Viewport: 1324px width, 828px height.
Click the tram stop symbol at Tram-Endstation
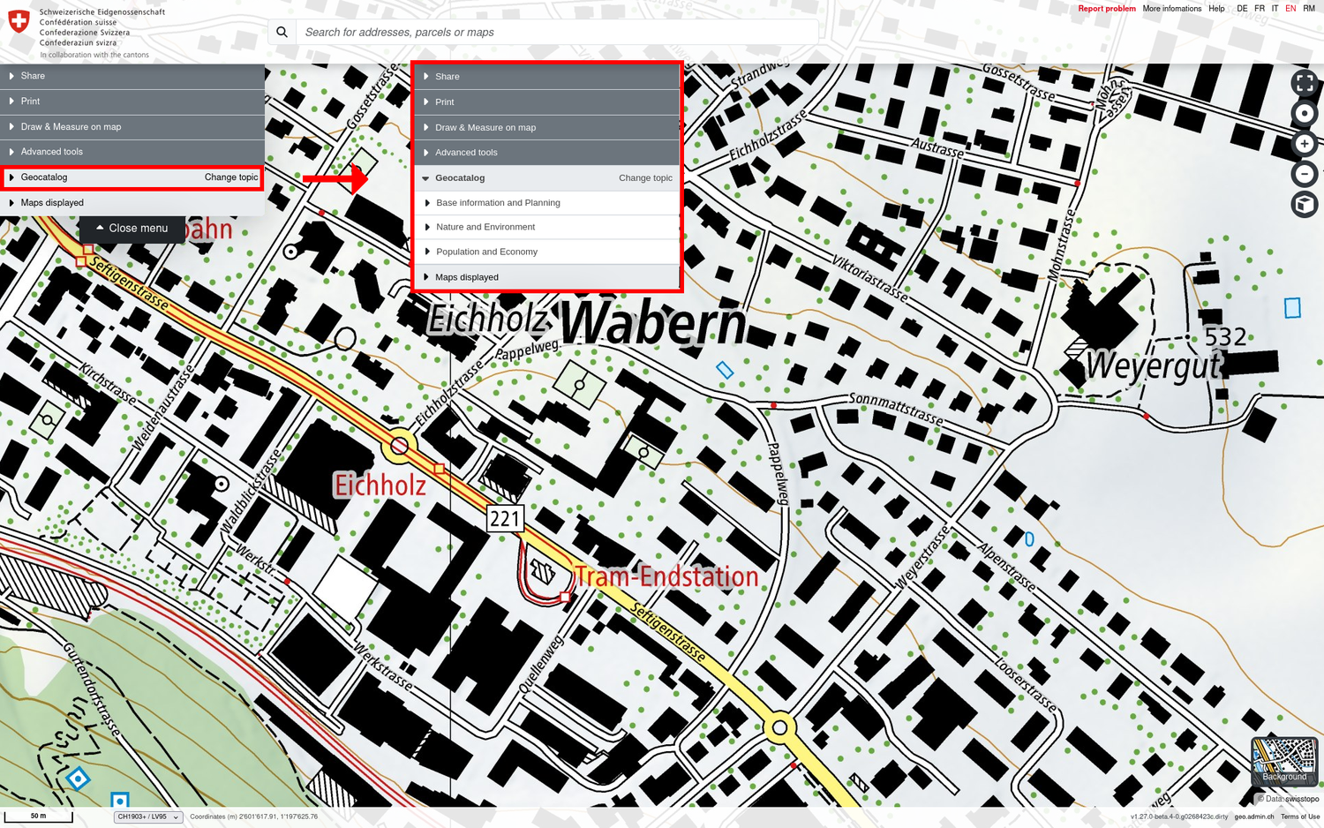pyautogui.click(x=565, y=598)
